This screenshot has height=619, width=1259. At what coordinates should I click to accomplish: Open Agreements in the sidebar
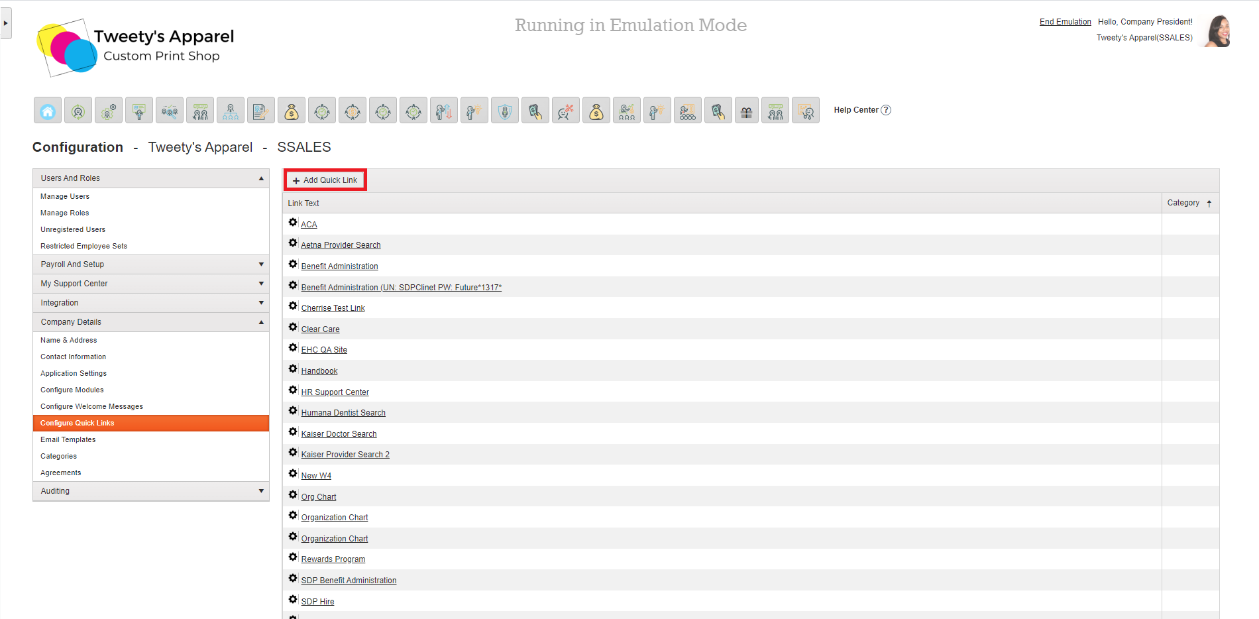[x=60, y=473]
